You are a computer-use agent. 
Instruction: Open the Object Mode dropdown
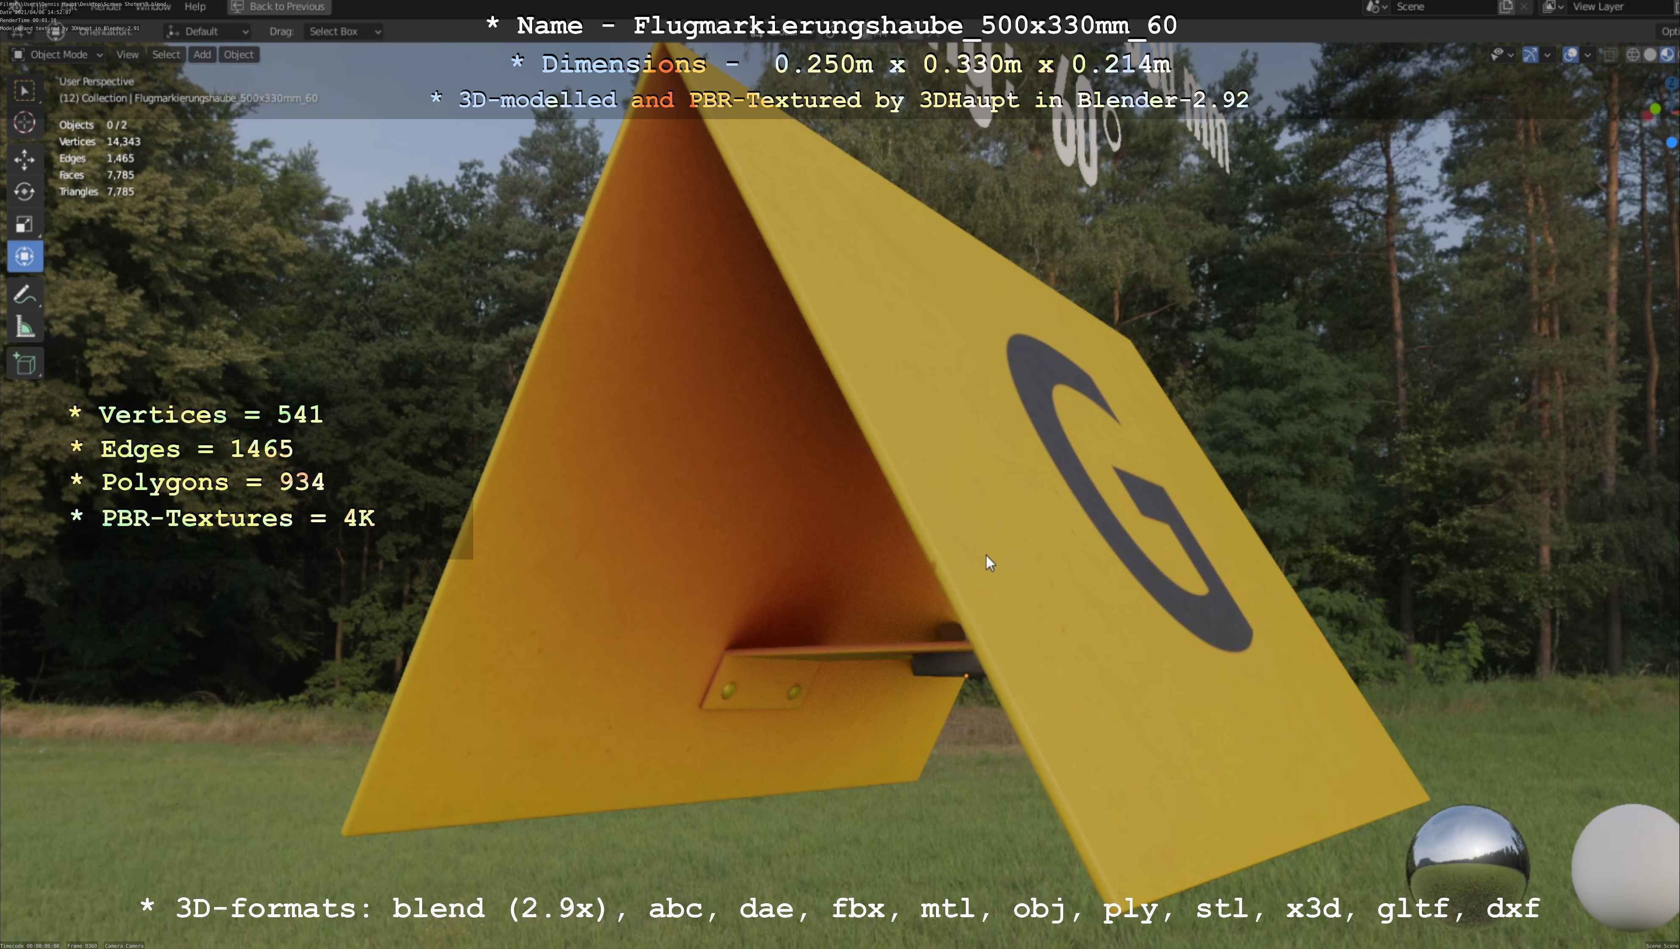coord(57,55)
